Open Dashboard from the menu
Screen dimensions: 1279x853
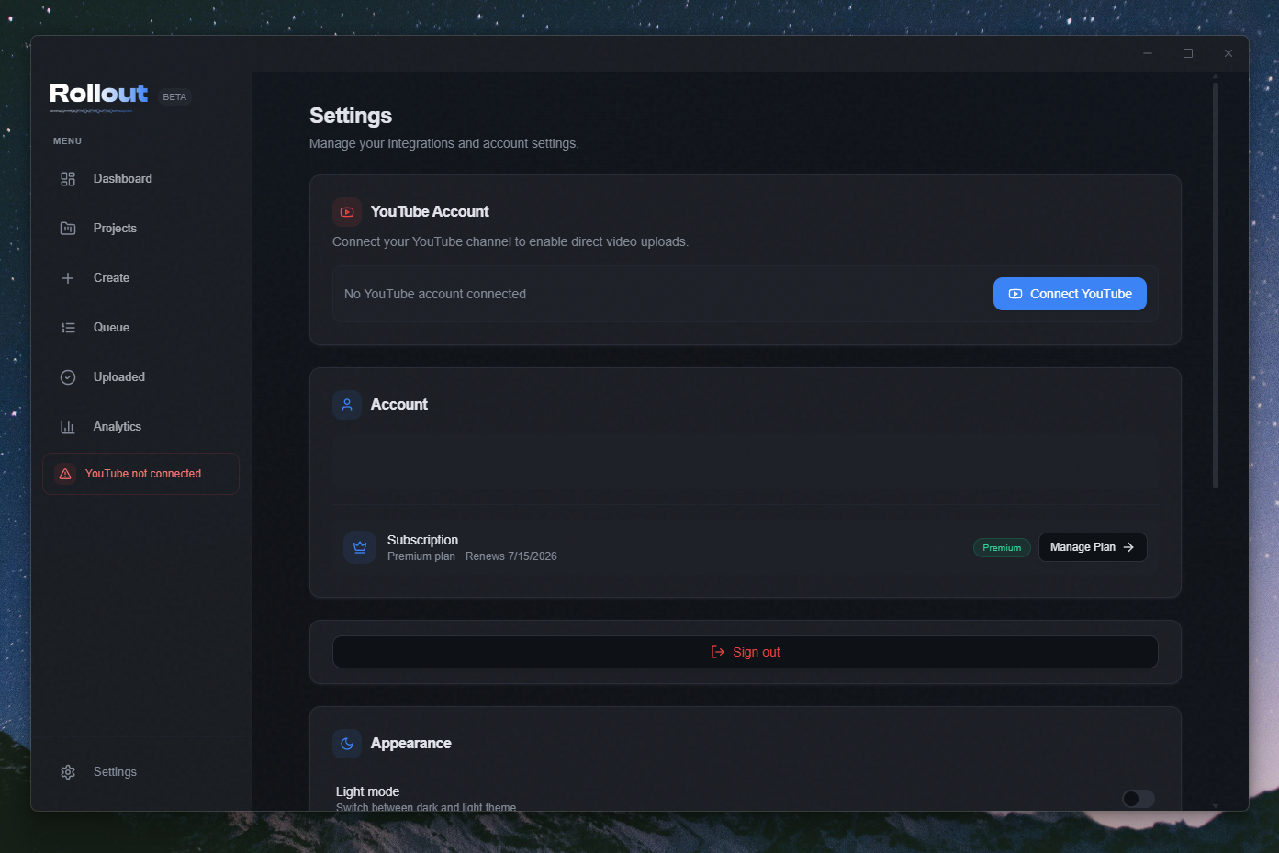coord(140,179)
